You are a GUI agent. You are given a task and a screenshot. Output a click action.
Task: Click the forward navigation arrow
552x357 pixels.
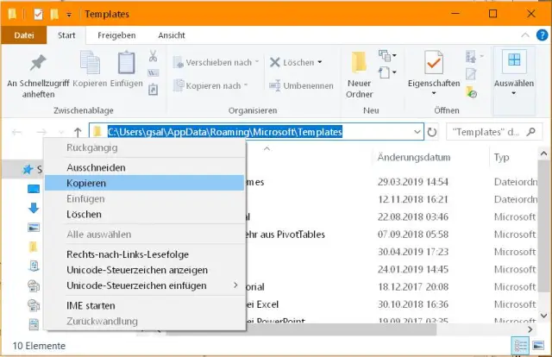(x=41, y=132)
